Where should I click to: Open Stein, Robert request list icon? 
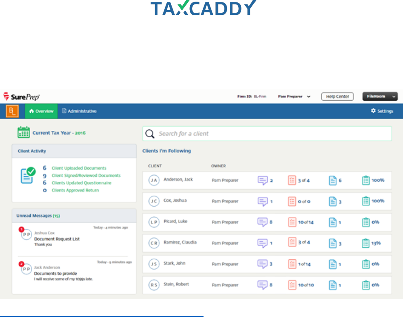pyautogui.click(x=292, y=285)
